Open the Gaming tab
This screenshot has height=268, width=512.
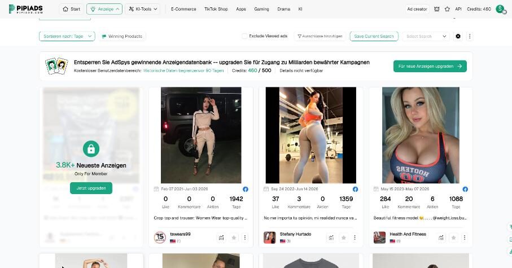click(x=261, y=9)
